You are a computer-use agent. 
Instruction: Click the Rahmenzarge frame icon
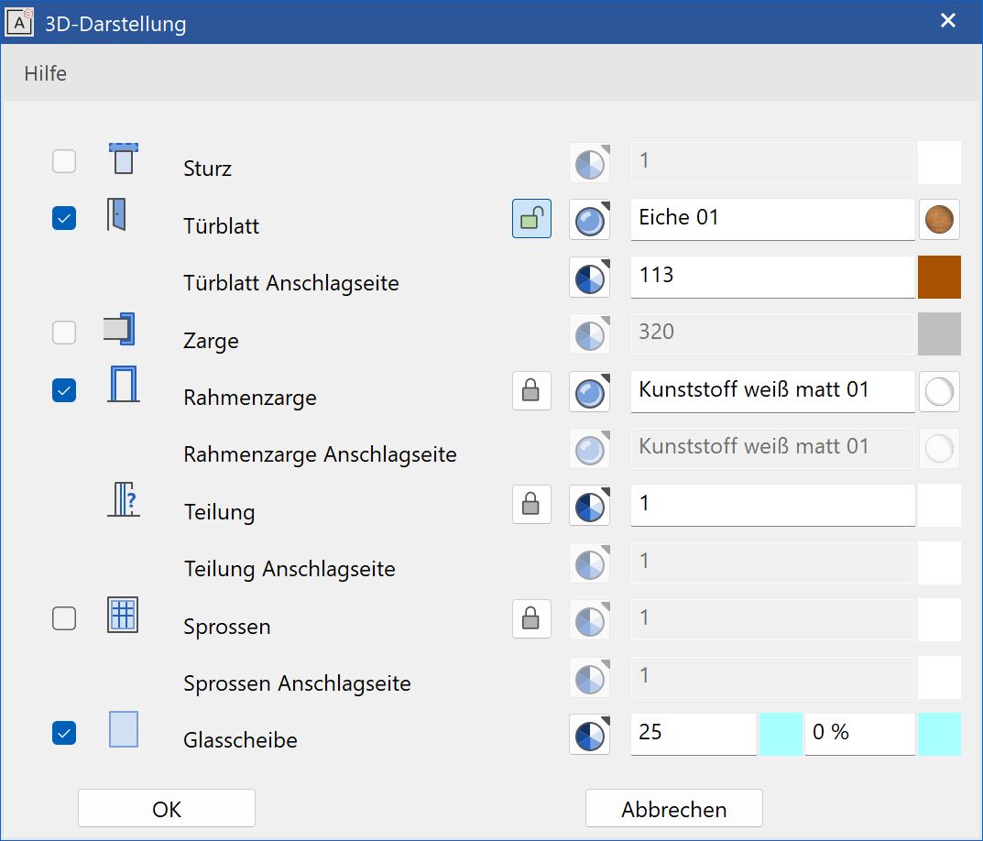tap(124, 385)
